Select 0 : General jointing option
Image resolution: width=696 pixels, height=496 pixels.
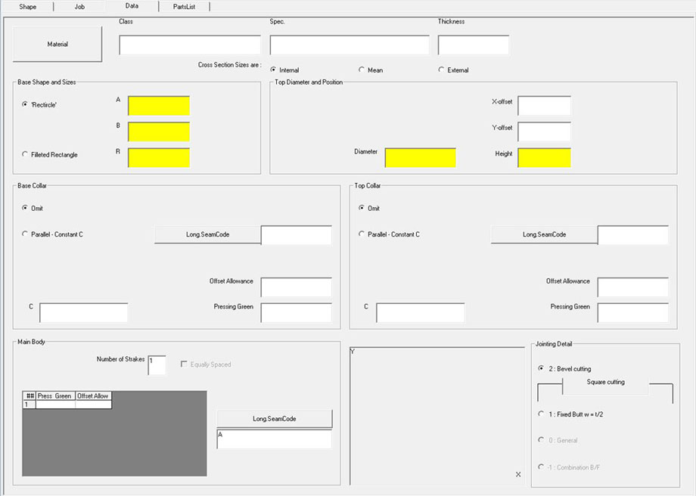(558, 440)
